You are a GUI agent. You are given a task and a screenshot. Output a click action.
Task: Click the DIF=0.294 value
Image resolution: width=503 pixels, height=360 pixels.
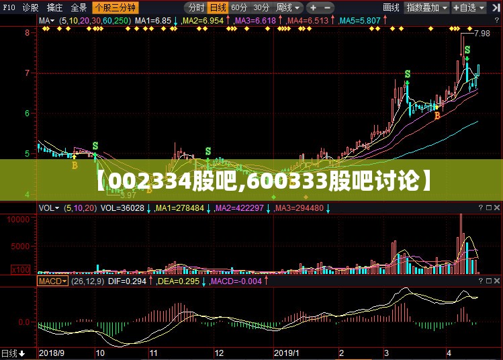[128, 281]
